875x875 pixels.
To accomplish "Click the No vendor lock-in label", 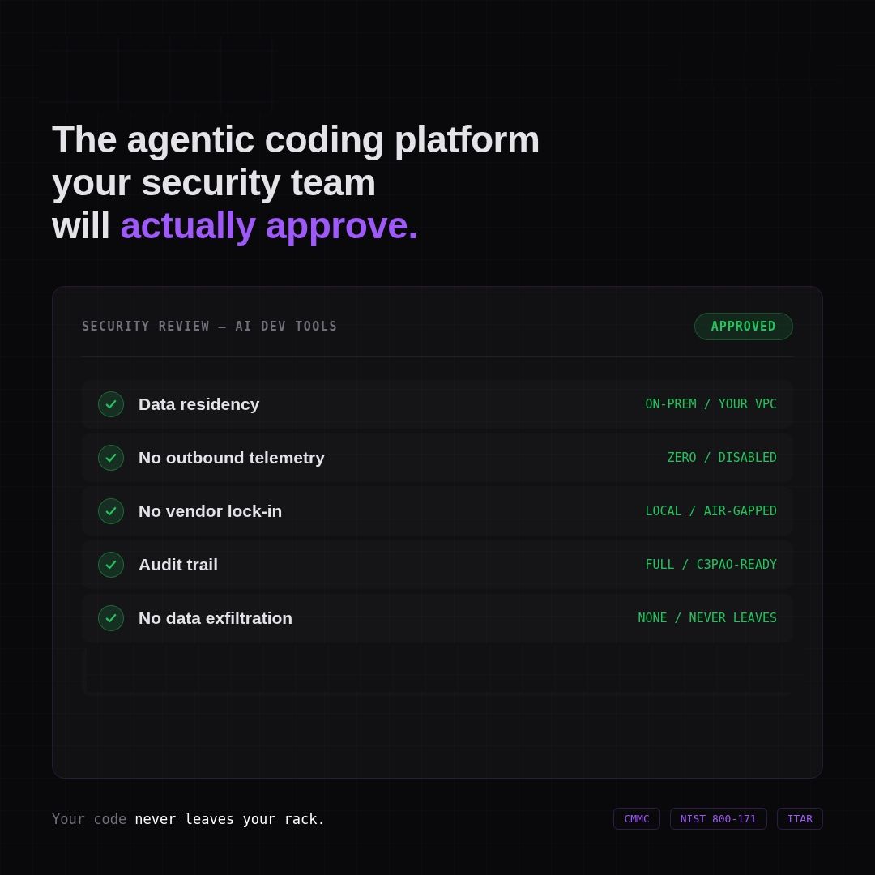I will click(x=210, y=511).
